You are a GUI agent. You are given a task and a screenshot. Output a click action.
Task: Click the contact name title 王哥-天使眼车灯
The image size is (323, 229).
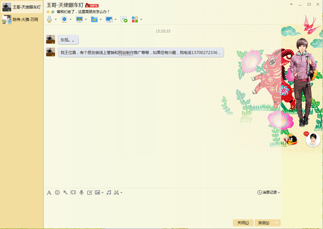click(x=65, y=5)
